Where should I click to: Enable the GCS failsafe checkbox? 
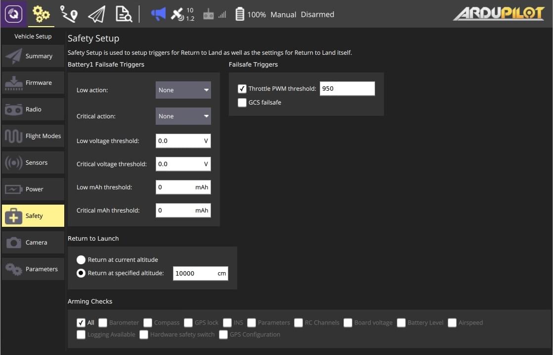[242, 103]
